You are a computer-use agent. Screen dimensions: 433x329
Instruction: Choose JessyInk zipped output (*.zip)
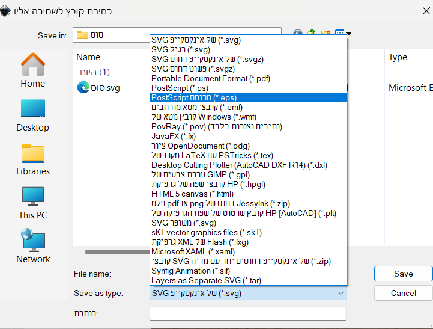pyautogui.click(x=248, y=203)
